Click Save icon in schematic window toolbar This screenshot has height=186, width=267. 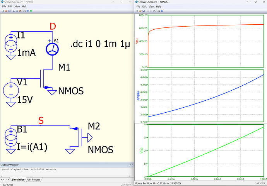[x=9, y=11]
